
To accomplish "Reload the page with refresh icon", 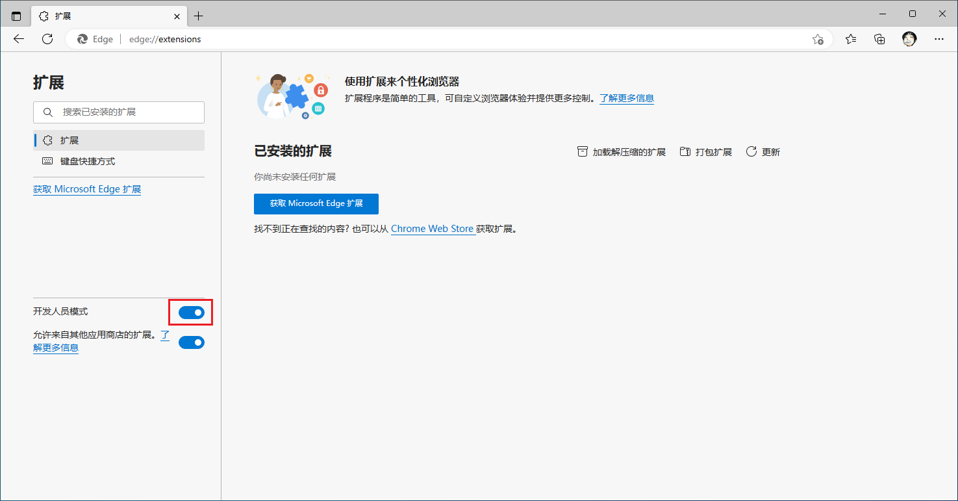I will pos(47,39).
